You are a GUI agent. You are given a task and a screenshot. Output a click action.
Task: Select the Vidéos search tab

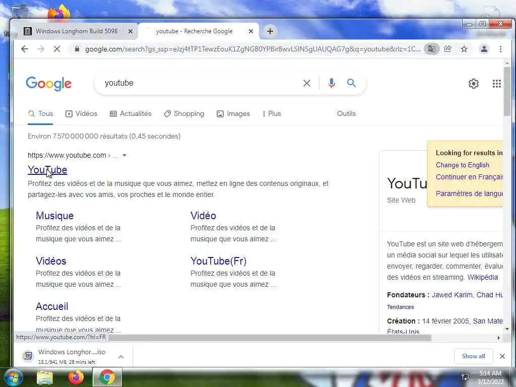point(81,113)
